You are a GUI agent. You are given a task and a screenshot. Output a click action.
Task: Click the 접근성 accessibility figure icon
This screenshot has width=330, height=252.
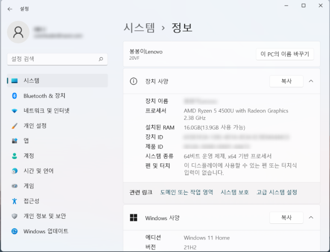pyautogui.click(x=15, y=201)
